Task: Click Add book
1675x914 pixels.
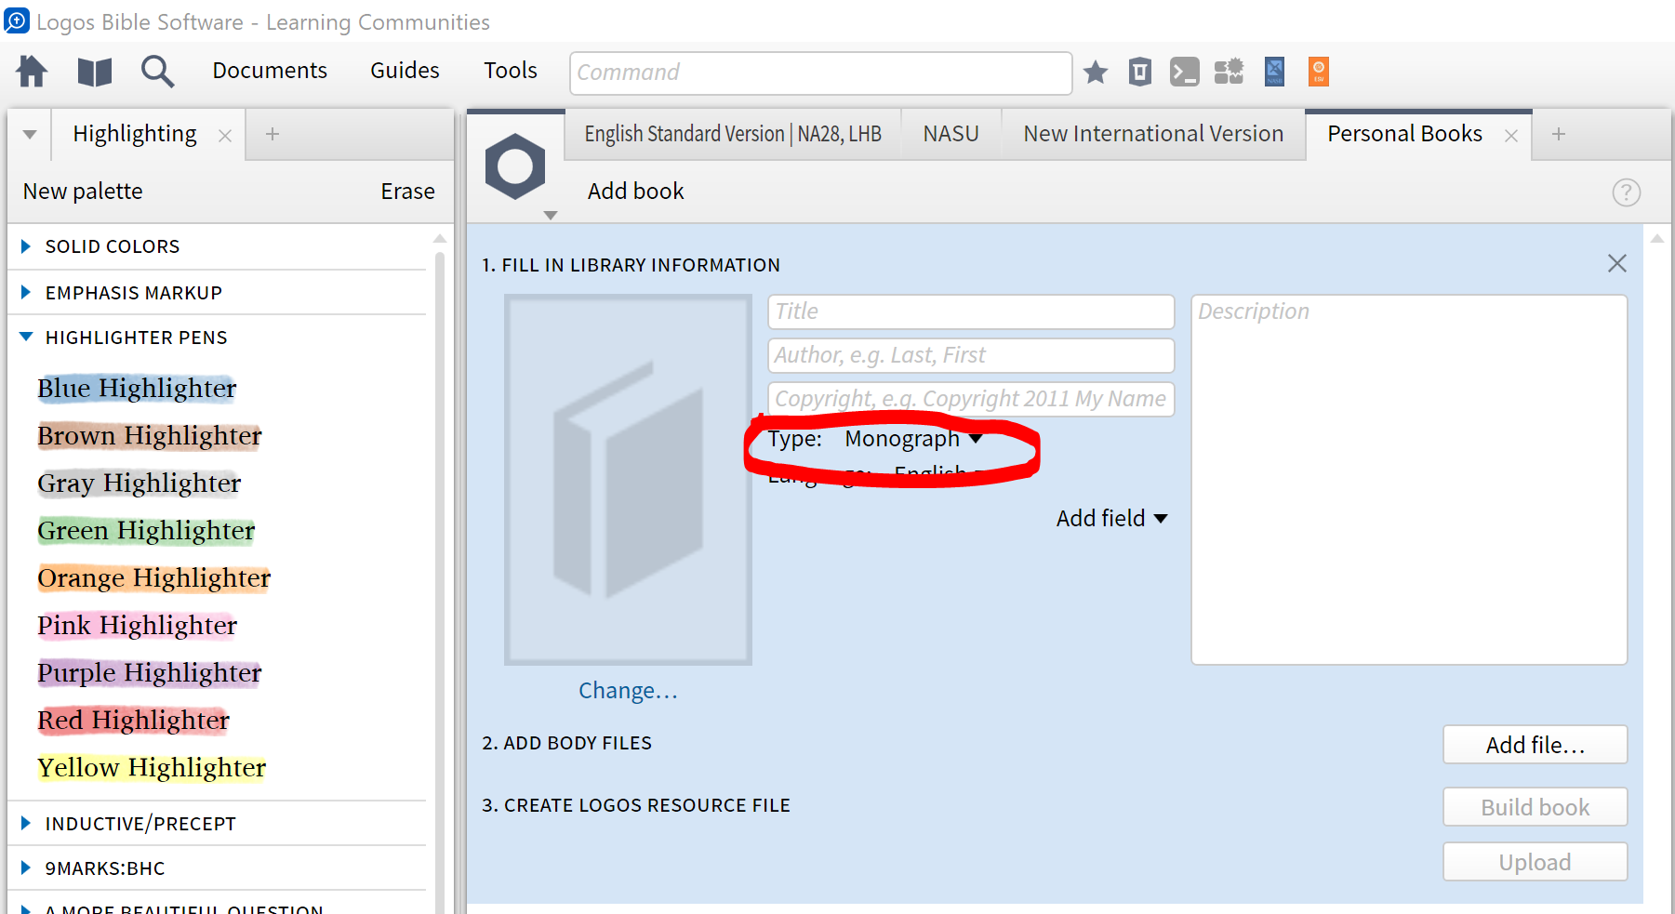Action: tap(636, 192)
